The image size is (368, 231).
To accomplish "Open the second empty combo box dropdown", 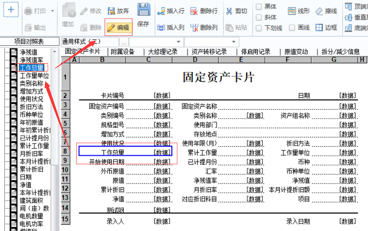I will [233, 42].
